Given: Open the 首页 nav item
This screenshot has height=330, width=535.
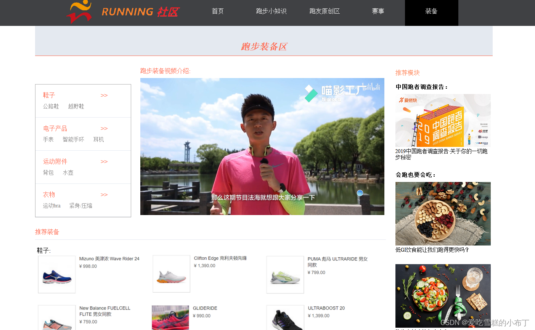Looking at the screenshot, I should 218,11.
